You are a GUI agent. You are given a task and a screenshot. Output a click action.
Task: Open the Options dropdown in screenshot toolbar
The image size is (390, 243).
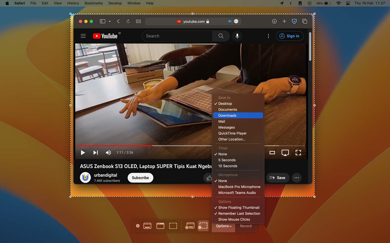point(224,226)
